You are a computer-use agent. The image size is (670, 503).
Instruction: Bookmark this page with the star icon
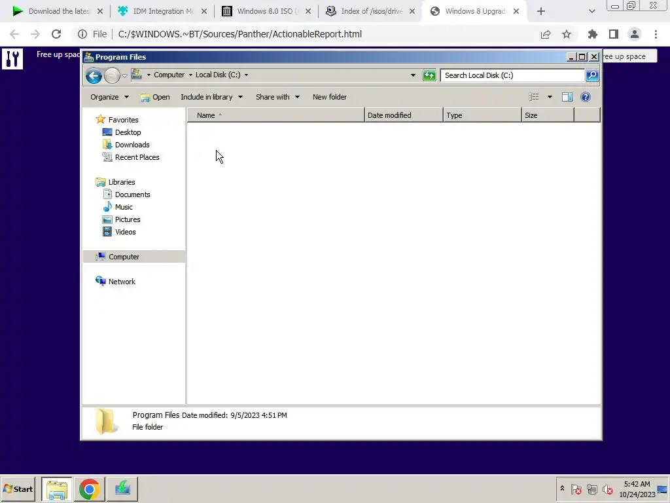coord(567,34)
